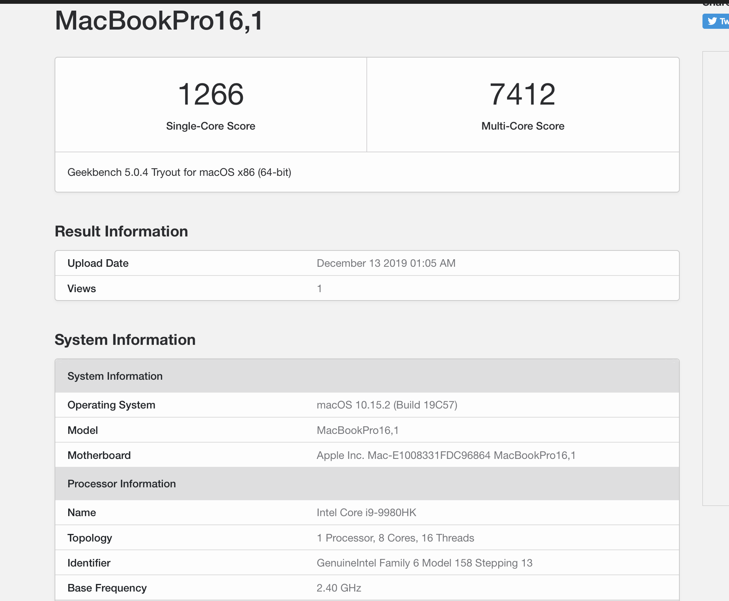Viewport: 729px width, 601px height.
Task: Select the GenuineIntel Family 6 Model 158 value
Action: [424, 563]
